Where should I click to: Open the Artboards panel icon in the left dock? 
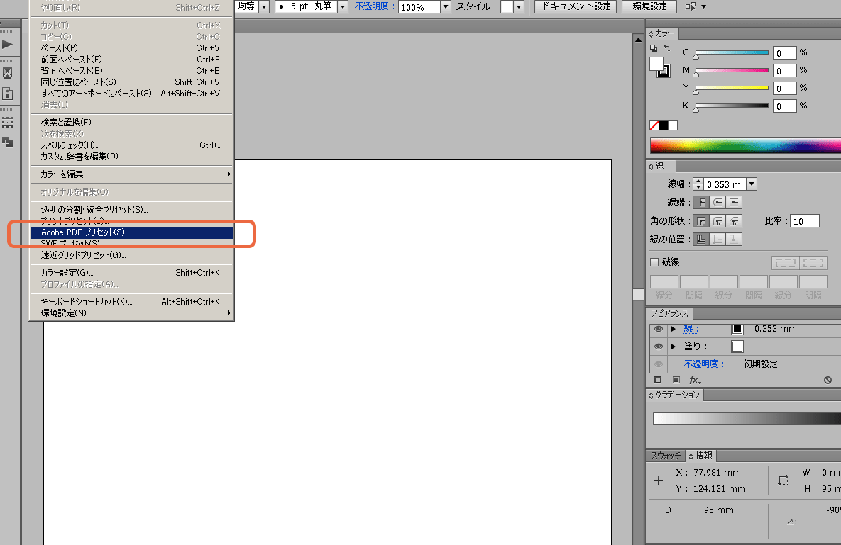click(8, 122)
